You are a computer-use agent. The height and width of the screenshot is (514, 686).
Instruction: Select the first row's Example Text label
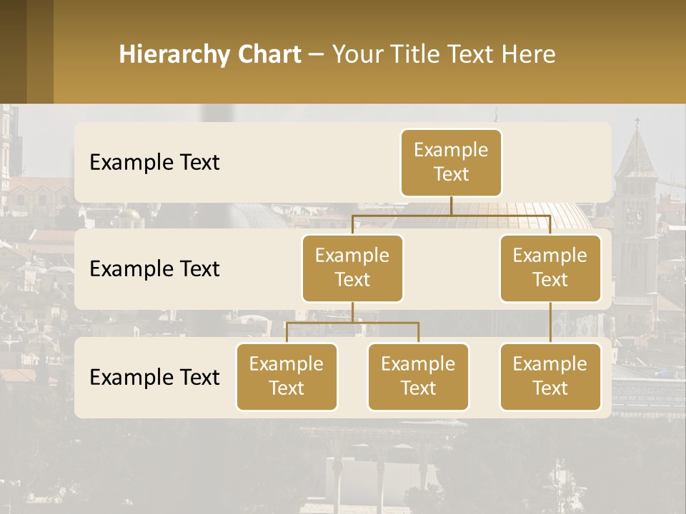pos(154,163)
